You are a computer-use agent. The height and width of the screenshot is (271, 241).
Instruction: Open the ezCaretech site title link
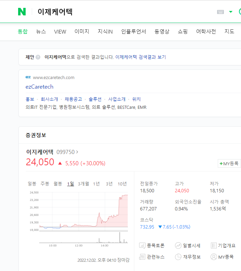click(x=39, y=87)
